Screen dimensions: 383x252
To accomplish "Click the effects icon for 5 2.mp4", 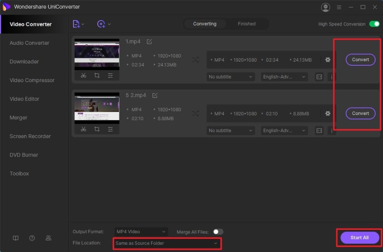I will pyautogui.click(x=110, y=129).
